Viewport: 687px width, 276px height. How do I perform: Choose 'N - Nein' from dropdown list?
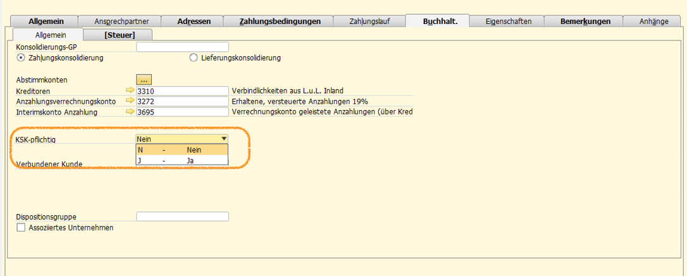[x=182, y=150]
